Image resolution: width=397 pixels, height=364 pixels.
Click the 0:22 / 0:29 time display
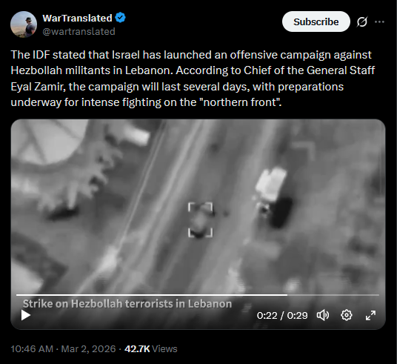282,316
